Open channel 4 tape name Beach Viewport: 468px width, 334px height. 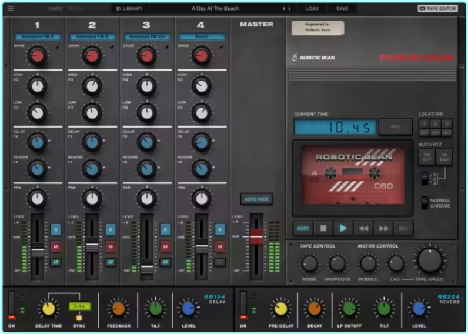click(202, 36)
